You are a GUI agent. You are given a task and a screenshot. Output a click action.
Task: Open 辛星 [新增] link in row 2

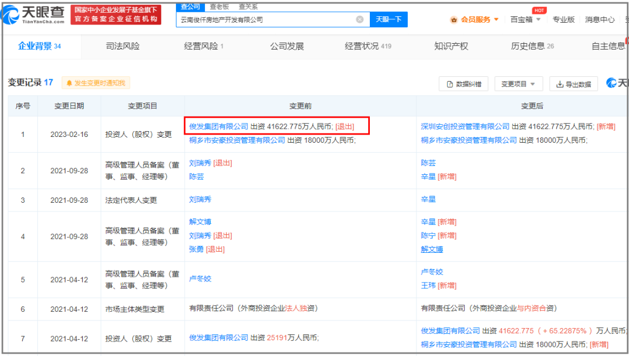[439, 177]
